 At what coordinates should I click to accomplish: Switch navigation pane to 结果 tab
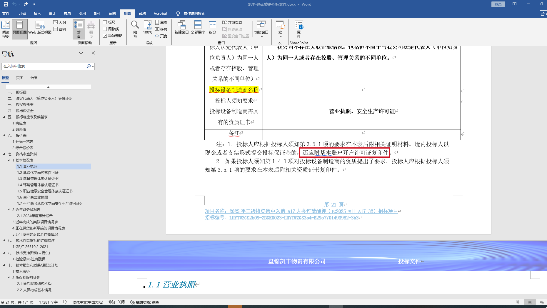[34, 78]
